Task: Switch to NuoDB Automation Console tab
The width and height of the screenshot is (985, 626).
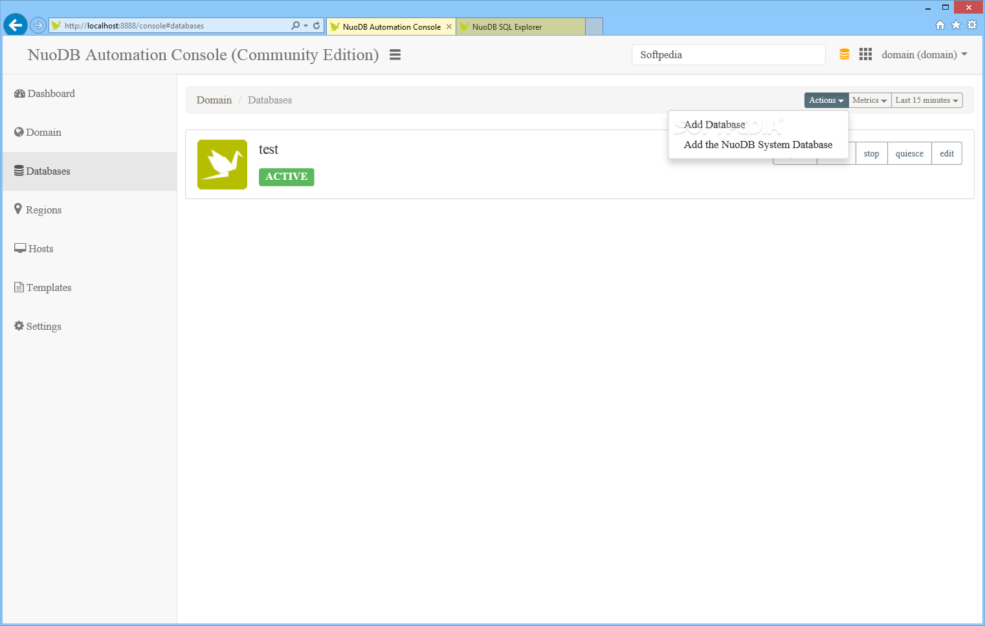Action: tap(391, 27)
